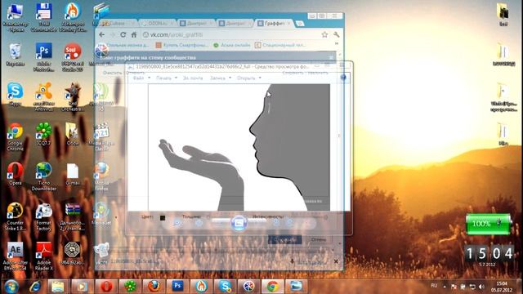This screenshot has height=294, width=523.
Task: Open Photoshop from the taskbar
Action: (177, 287)
